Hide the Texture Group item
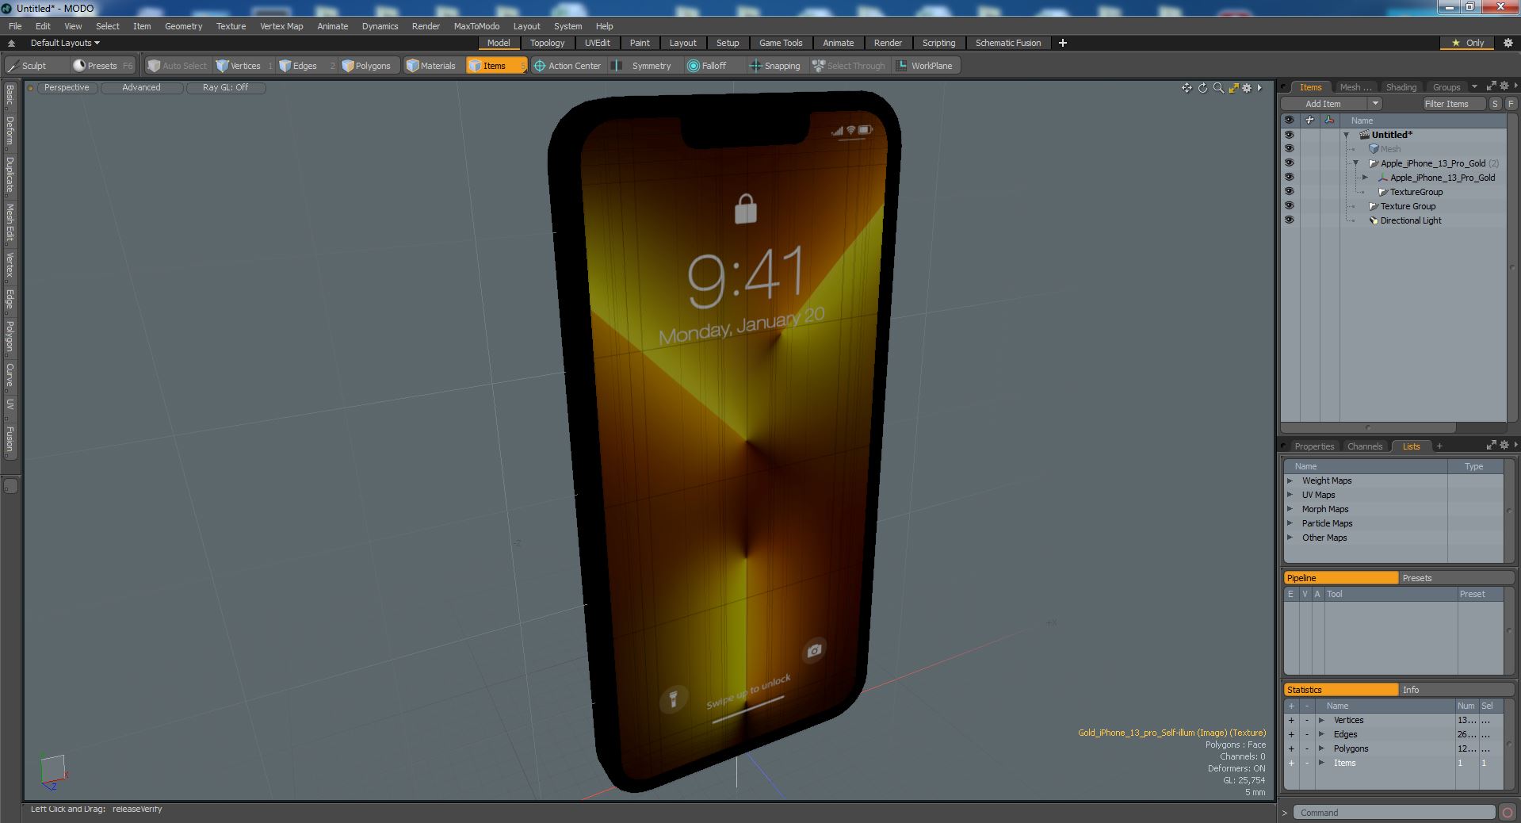The image size is (1521, 823). 1289,206
